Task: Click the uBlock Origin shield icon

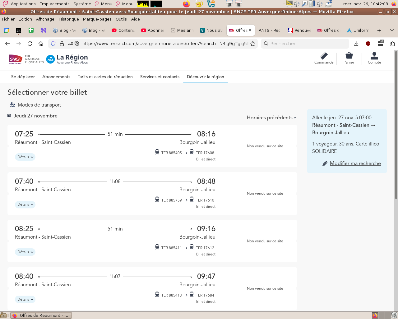Action: 368,44
